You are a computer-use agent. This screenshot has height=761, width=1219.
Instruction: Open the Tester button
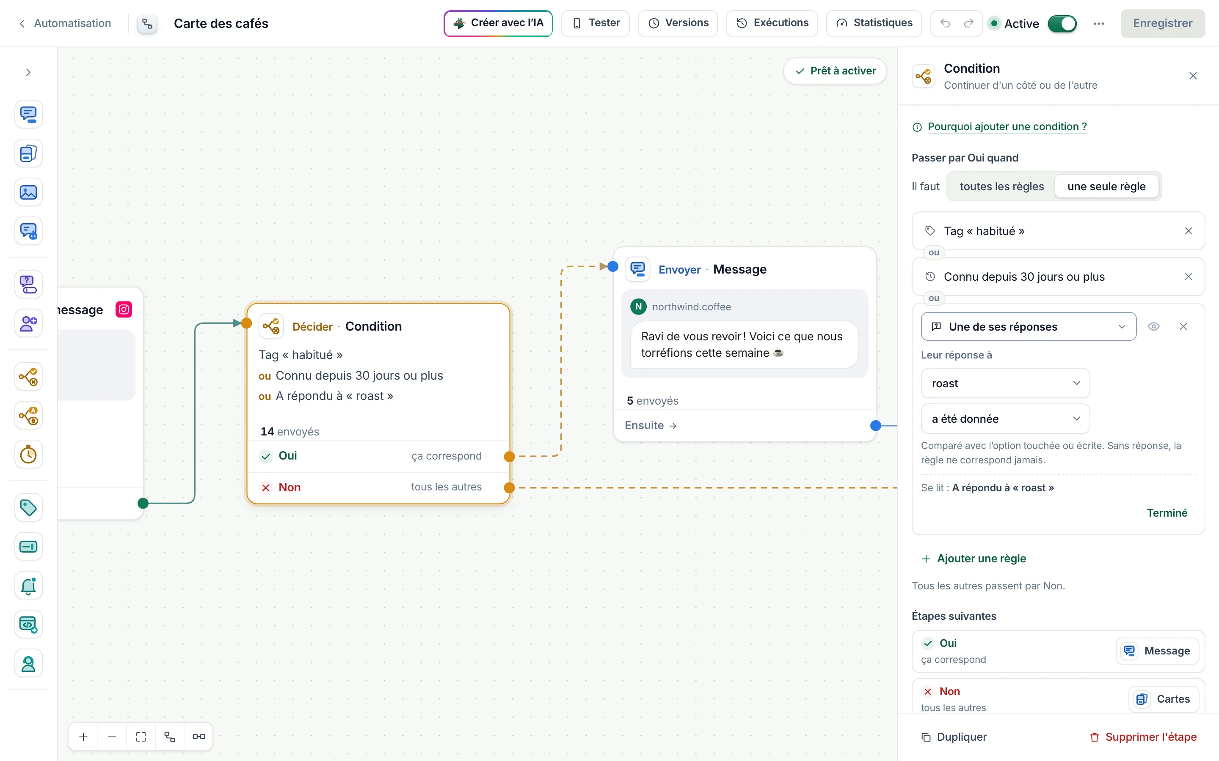point(596,23)
